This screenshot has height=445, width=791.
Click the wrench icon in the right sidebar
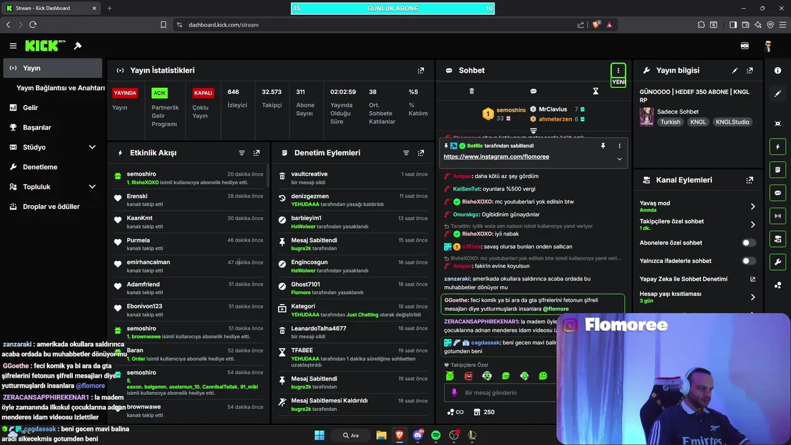777,261
